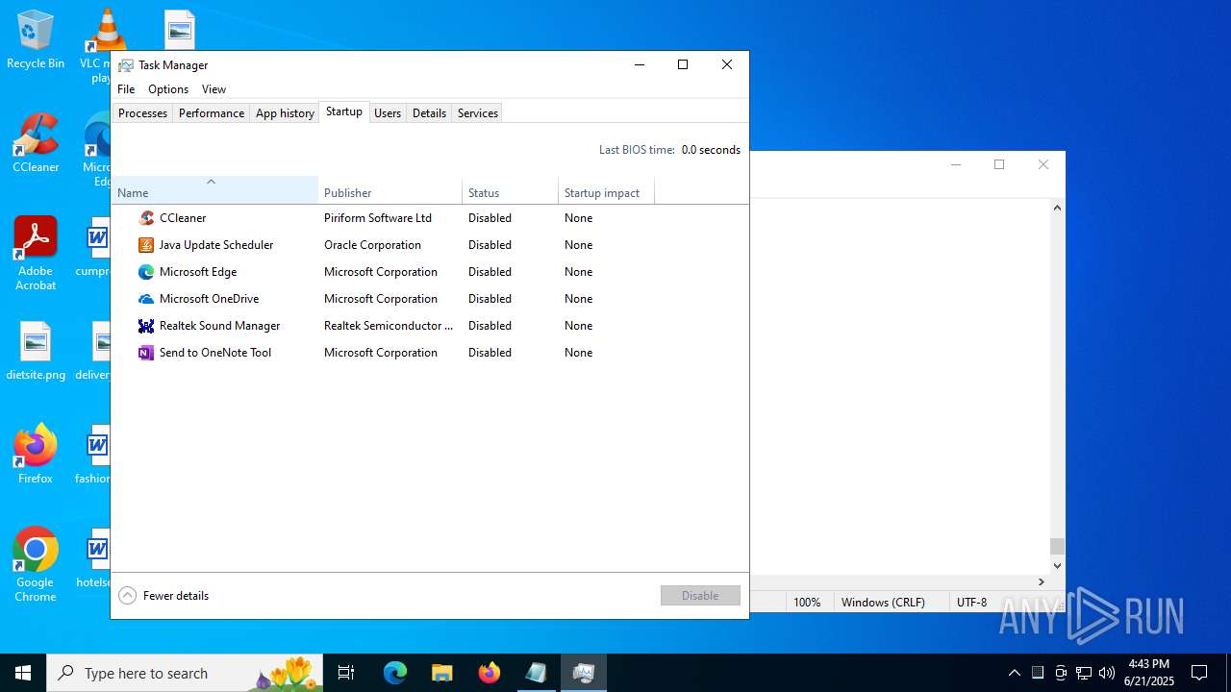Screen dimensions: 1231x692
Task: Click the Last BIOS time value
Action: click(x=711, y=150)
